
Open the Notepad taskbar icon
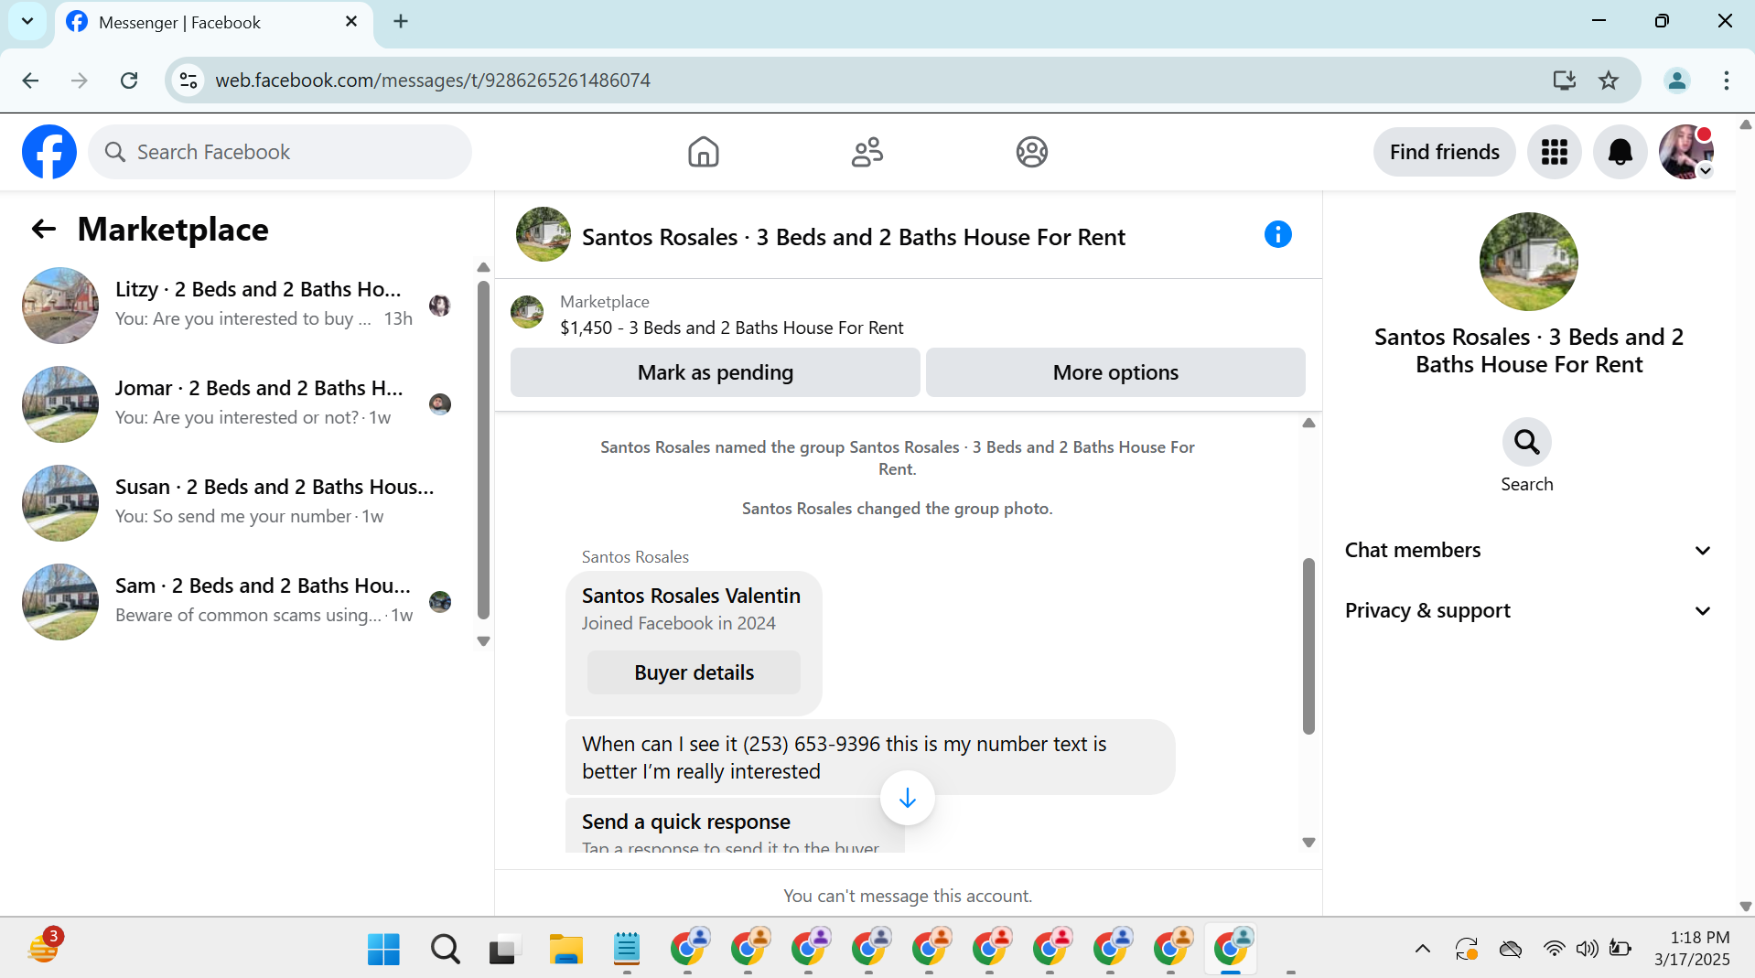click(x=627, y=950)
